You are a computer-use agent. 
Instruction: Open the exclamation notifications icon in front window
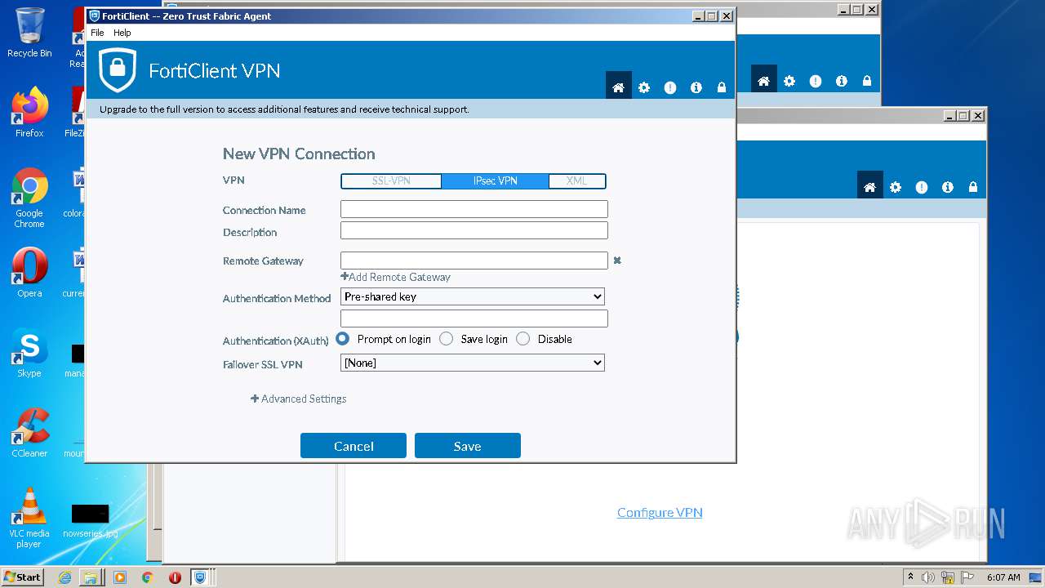pos(670,87)
